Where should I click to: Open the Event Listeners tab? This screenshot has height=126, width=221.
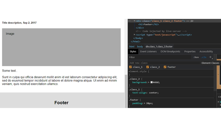point(148,51)
